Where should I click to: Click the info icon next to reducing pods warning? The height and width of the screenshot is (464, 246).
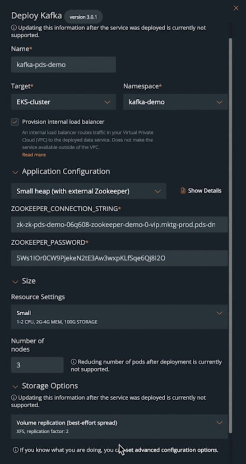pos(74,362)
